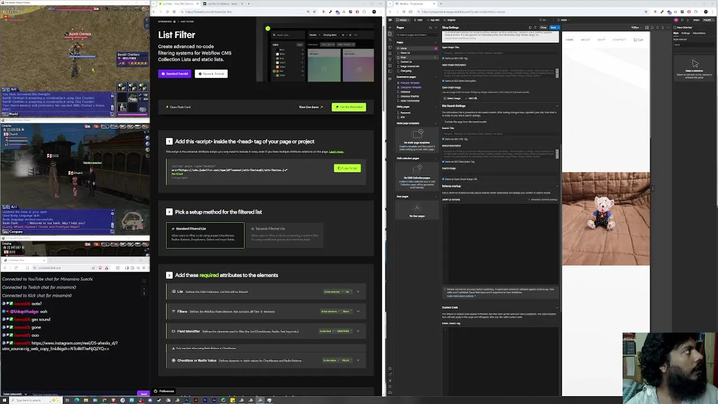Collapse the Schema markup section
Screen dimensions: 718x404
tap(558, 186)
